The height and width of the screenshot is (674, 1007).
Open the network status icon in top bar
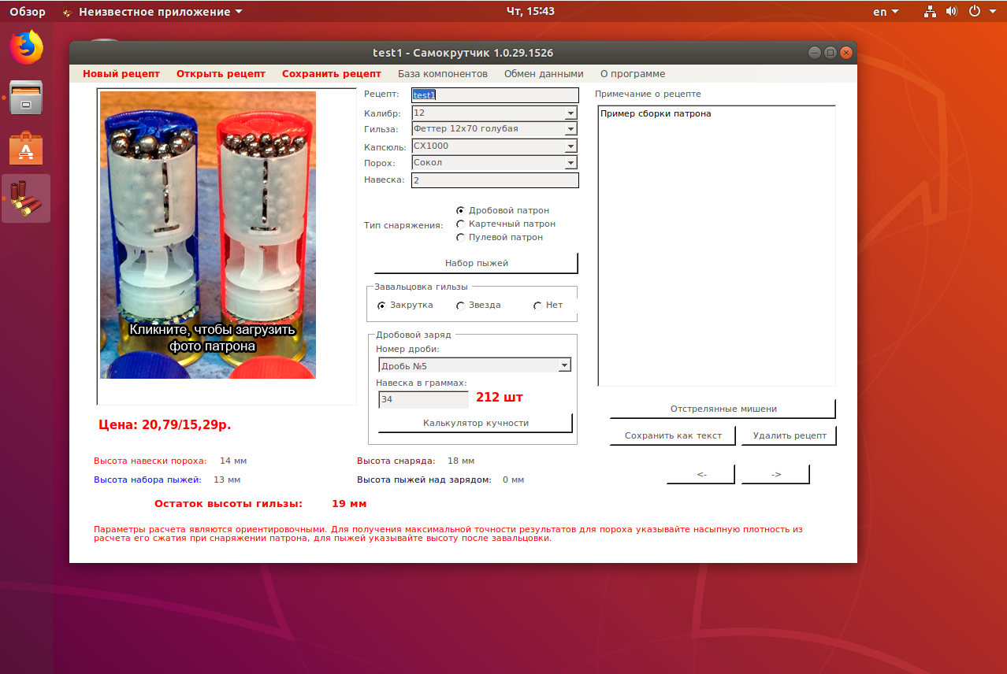point(930,12)
